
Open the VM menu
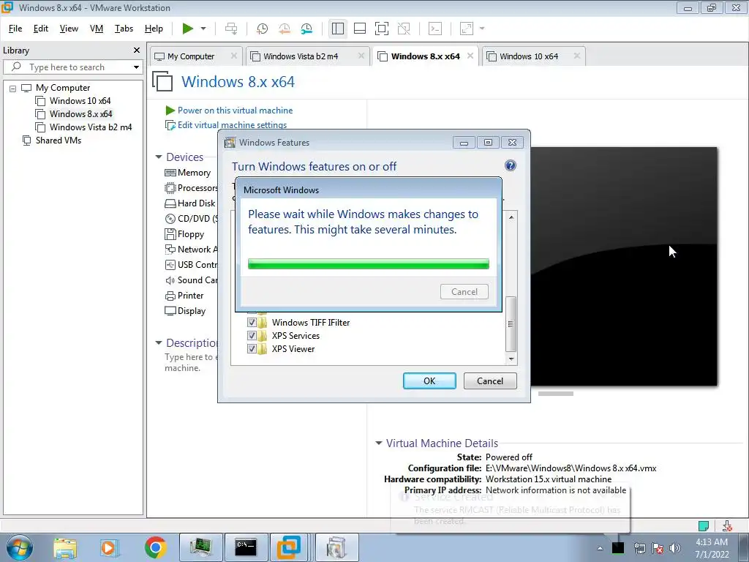click(x=97, y=29)
